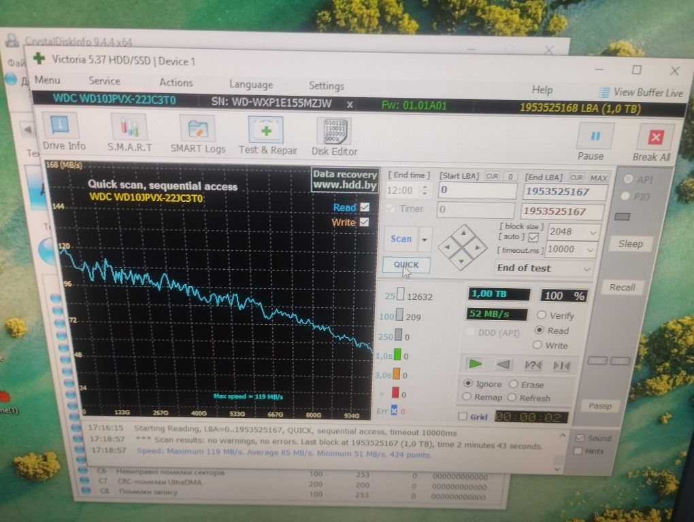Click the Victoria green cross title icon
Screen dimensions: 694x522
pos(39,58)
